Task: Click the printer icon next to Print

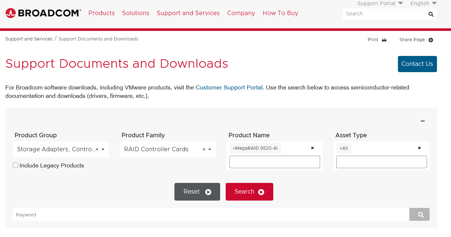Action: point(384,40)
